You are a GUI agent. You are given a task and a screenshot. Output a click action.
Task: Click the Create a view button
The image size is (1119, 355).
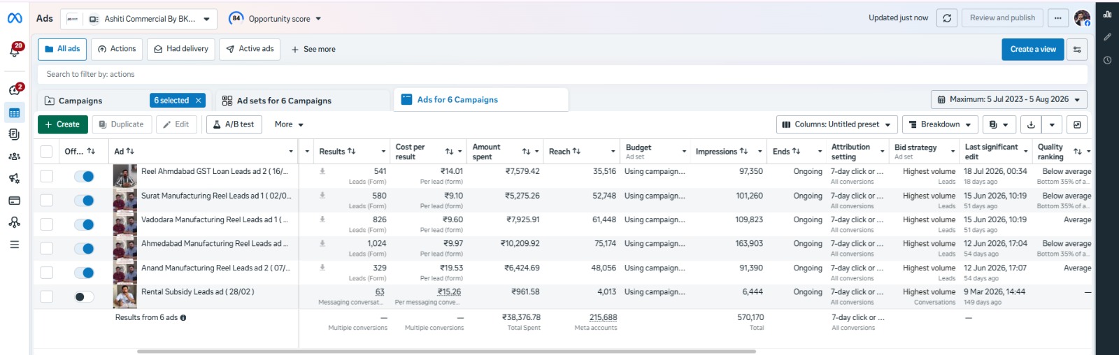[x=1033, y=49]
